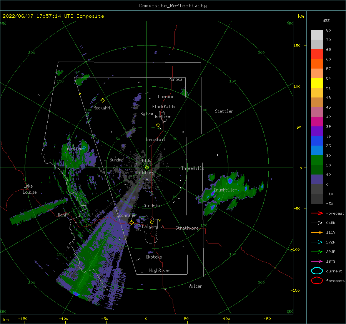Click the yellow diamond marker below Cochrane
This screenshot has height=324, width=346.
(x=131, y=223)
